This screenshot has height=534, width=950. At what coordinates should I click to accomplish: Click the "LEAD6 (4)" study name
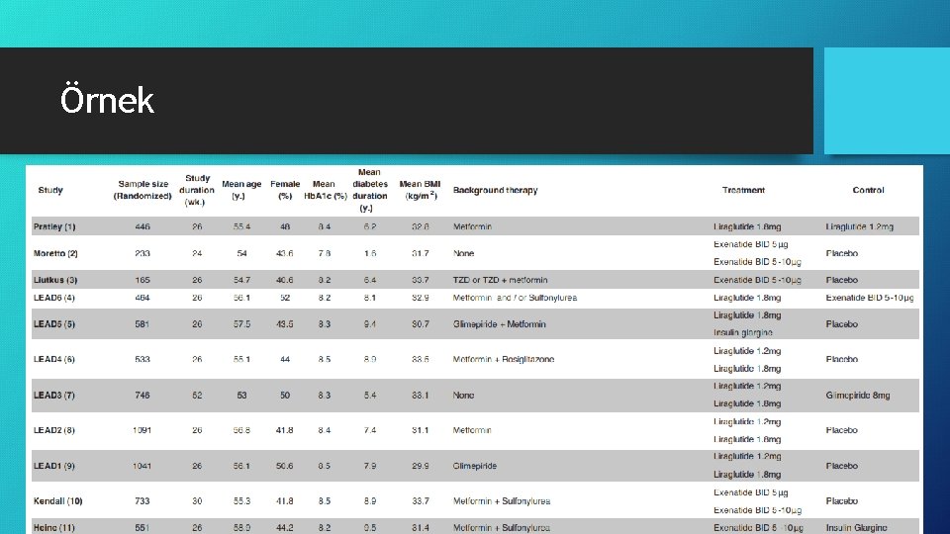click(x=53, y=298)
